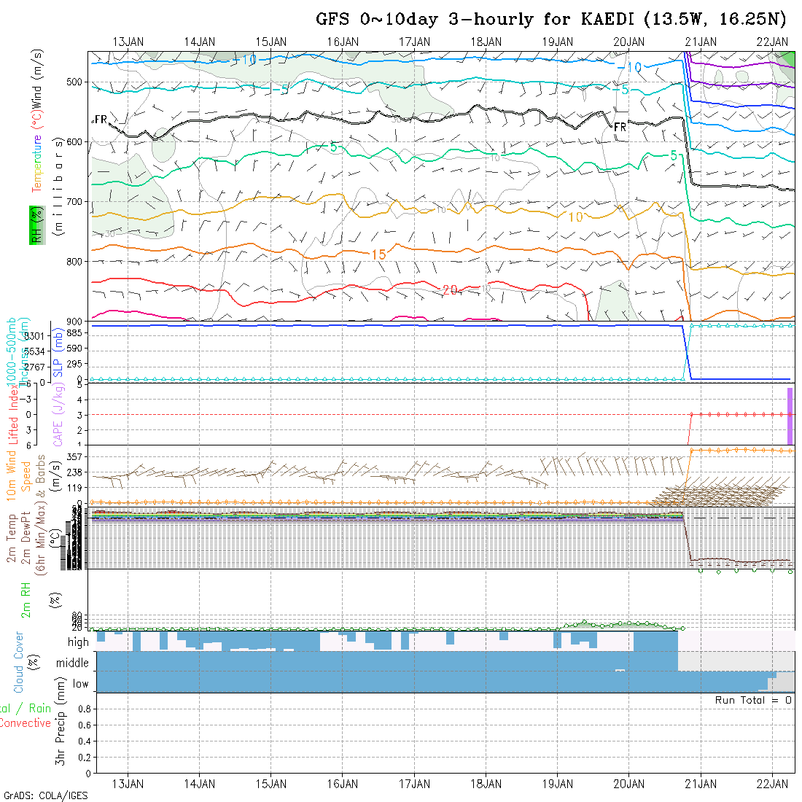
Task: Click the Run Total = 0 text
Action: point(753,700)
